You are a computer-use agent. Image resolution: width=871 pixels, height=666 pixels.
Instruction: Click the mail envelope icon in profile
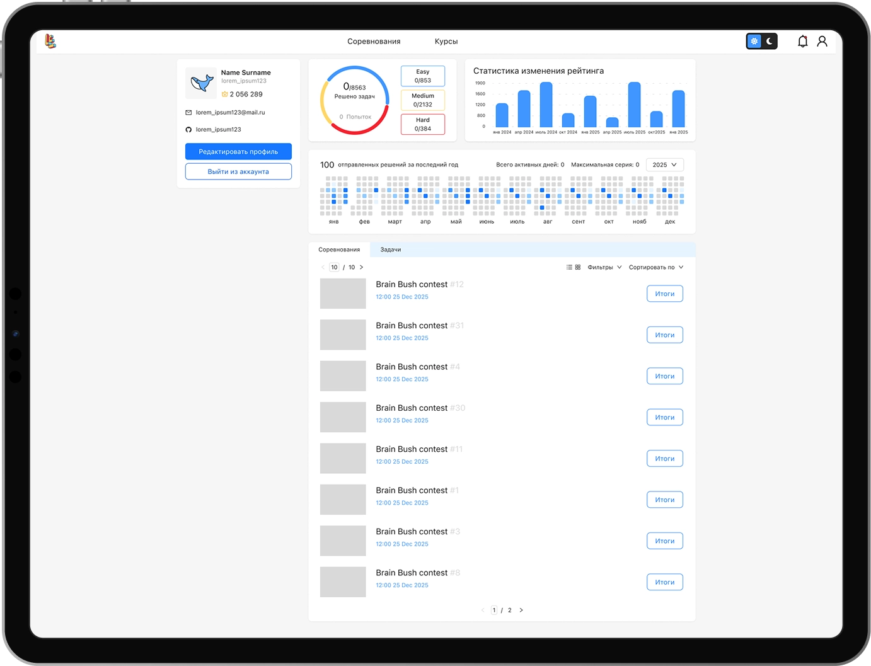click(188, 113)
